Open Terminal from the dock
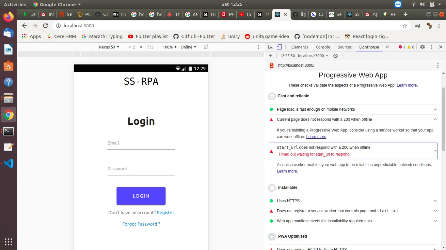The image size is (446, 250). click(8, 131)
